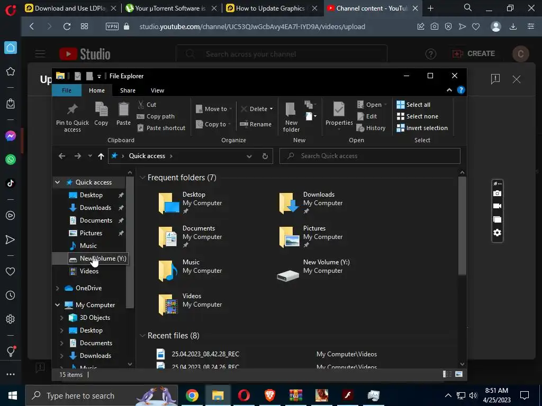Click Opera VPN badge in address bar
The image size is (542, 406).
point(112,26)
